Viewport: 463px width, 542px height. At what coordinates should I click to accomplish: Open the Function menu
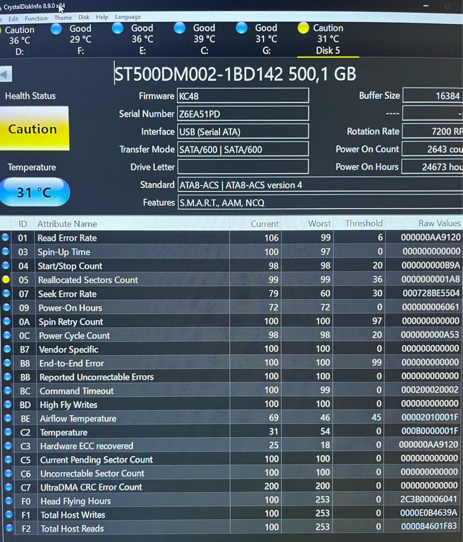[x=36, y=19]
